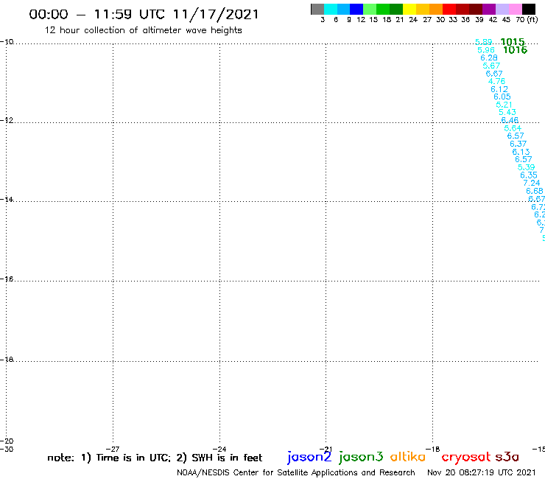The width and height of the screenshot is (545, 479).
Task: Click the -14 latitude axis label
Action: pos(7,199)
